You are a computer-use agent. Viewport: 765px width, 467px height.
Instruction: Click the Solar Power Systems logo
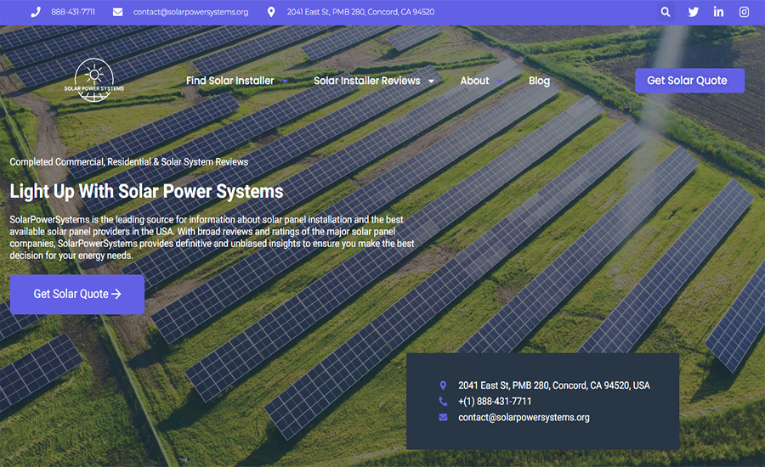coord(93,81)
